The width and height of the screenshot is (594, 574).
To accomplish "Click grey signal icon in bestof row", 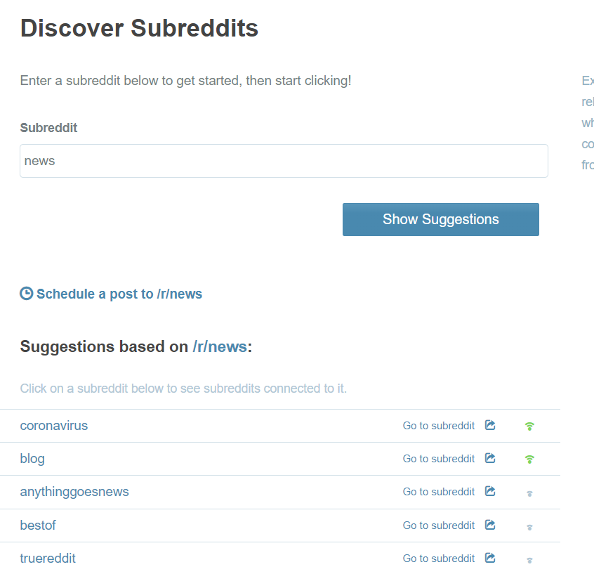I will click(x=529, y=527).
